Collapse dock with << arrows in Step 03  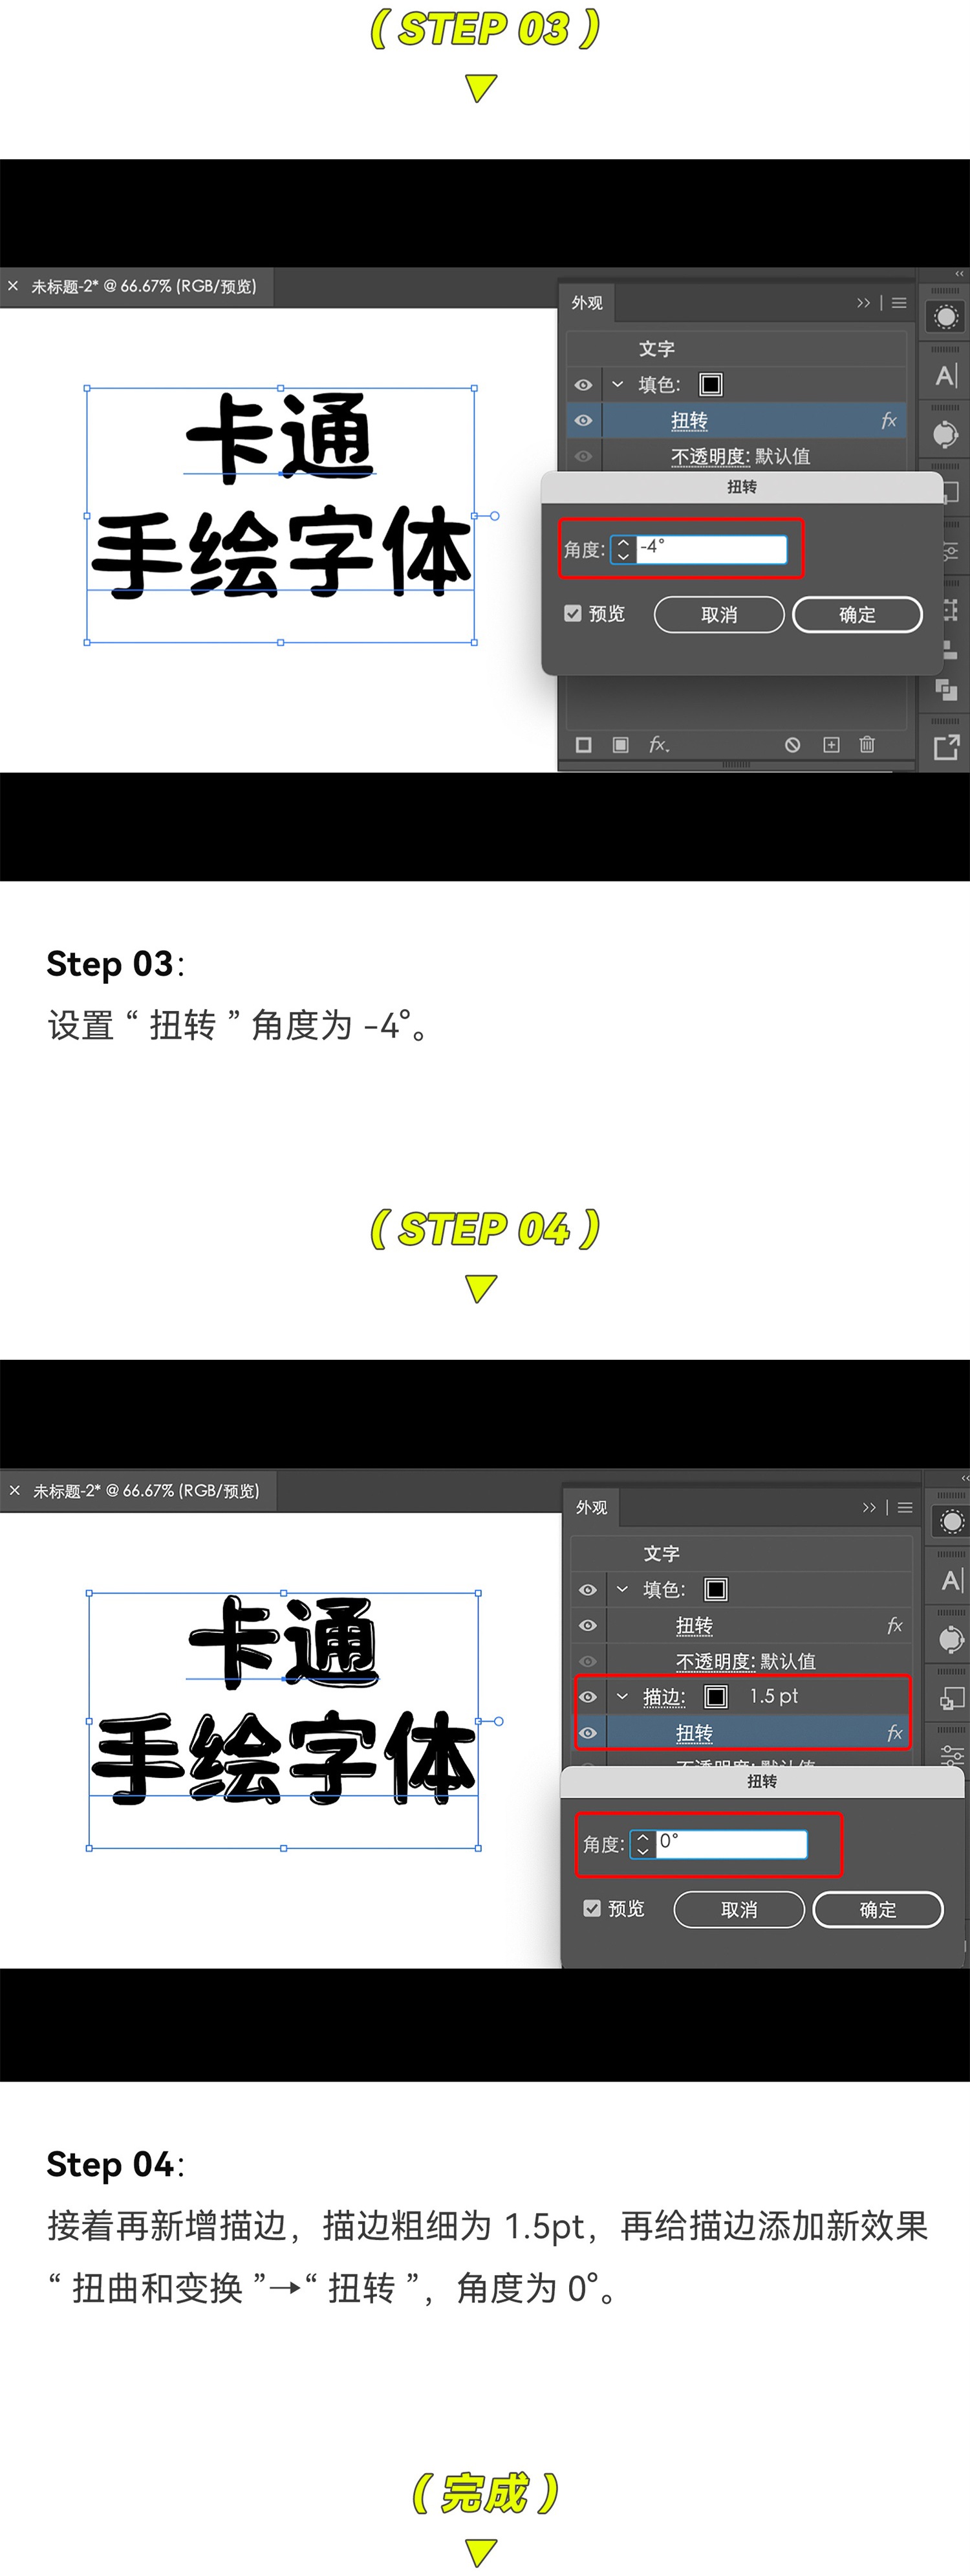click(x=959, y=274)
